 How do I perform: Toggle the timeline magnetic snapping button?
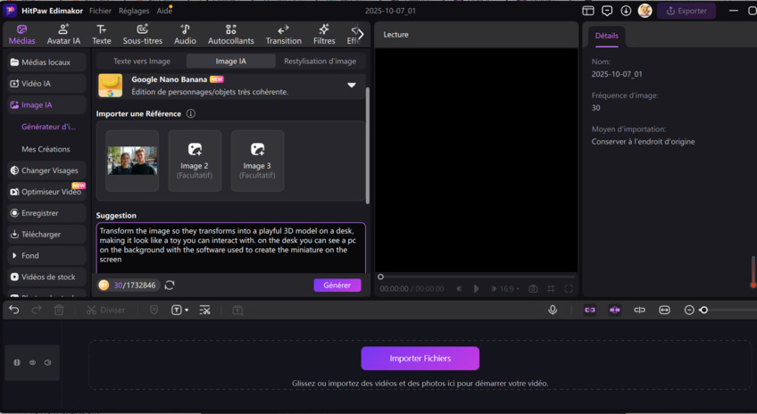tap(590, 310)
